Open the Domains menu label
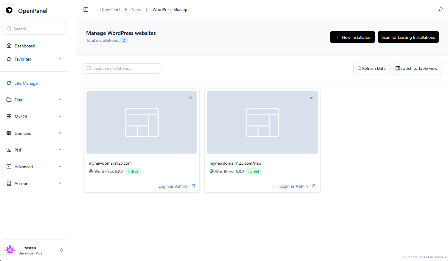448x261 pixels. [23, 133]
